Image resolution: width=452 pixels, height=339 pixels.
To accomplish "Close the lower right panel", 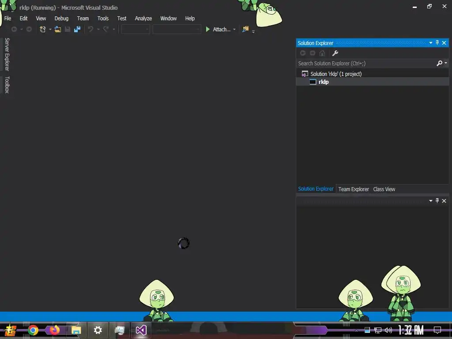I will [x=444, y=201].
